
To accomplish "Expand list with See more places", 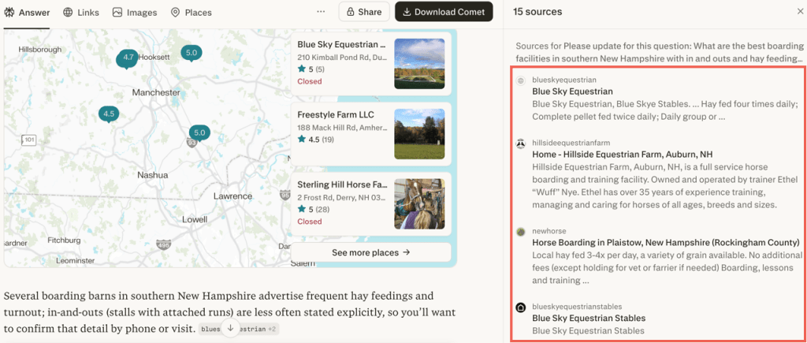I will point(371,252).
